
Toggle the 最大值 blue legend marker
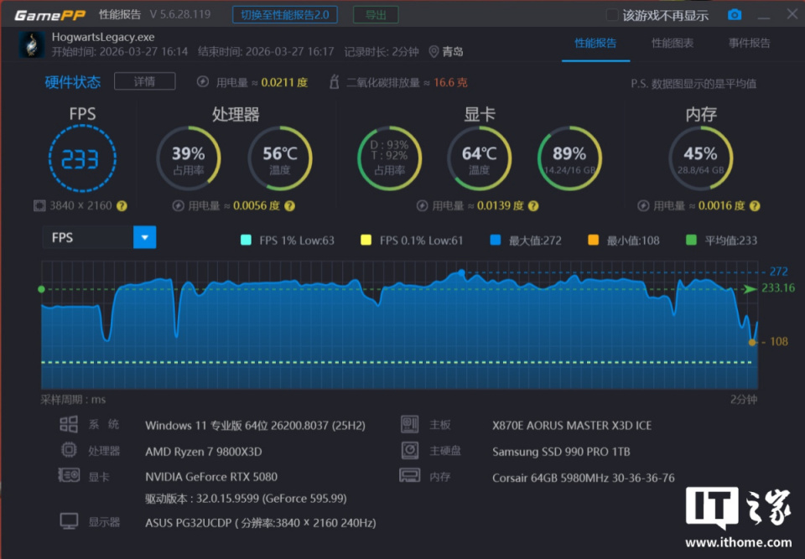click(x=496, y=240)
